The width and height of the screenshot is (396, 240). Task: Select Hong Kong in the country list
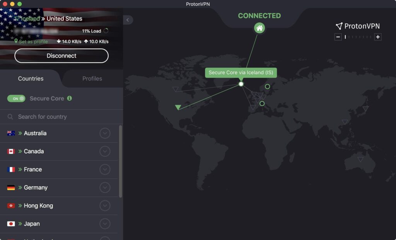39,206
